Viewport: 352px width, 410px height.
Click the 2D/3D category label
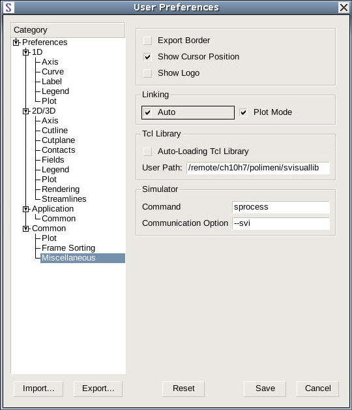click(44, 111)
